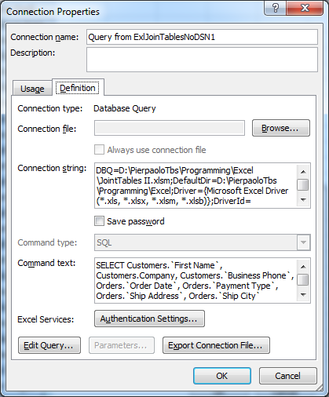Screen dimensions: 329x397
Task: Open Authentication Settings
Action: click(149, 319)
